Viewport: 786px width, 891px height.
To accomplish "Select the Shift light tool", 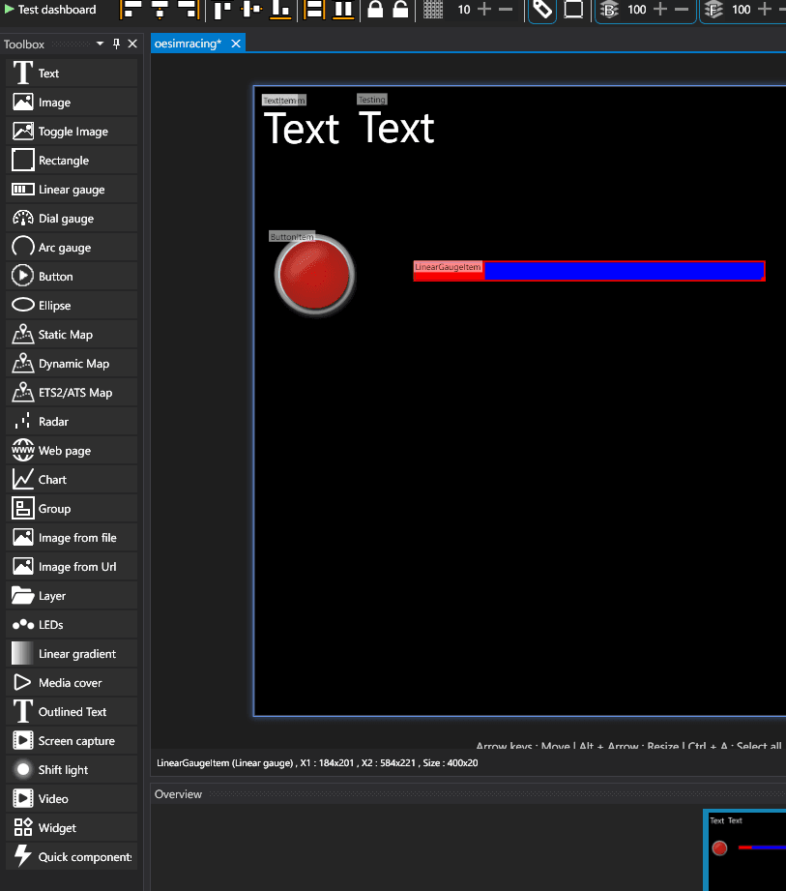I will [x=72, y=769].
